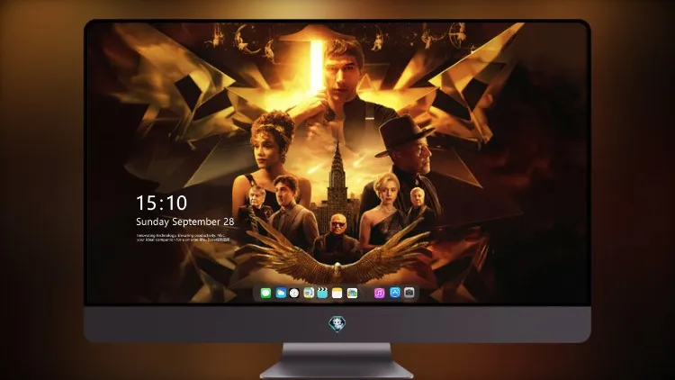Open the pink iTunes Store music app
The width and height of the screenshot is (675, 380).
379,294
